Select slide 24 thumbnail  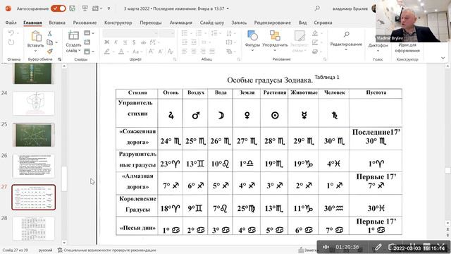coord(33,103)
